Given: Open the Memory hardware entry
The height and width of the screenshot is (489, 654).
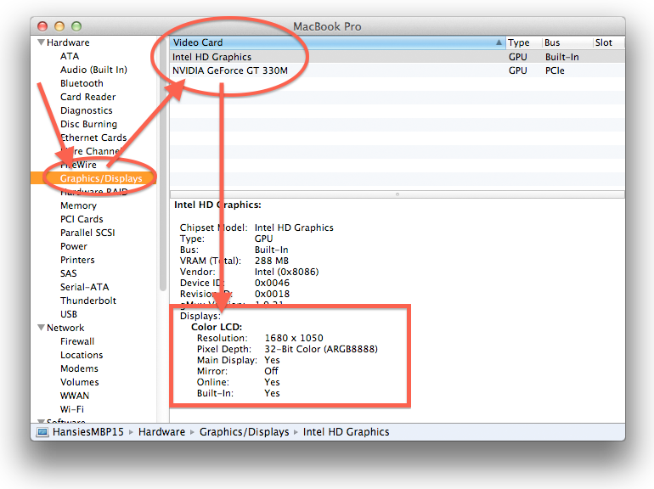Looking at the screenshot, I should [x=78, y=205].
